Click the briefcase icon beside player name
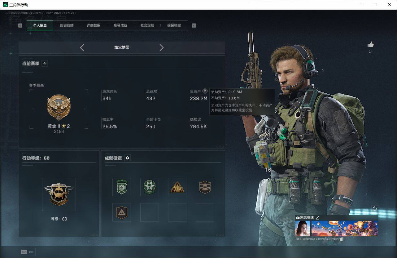Screen dimensions: 397x258 point(298,218)
